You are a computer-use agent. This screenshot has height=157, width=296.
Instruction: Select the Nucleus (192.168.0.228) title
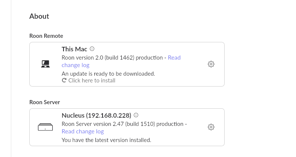tap(97, 115)
